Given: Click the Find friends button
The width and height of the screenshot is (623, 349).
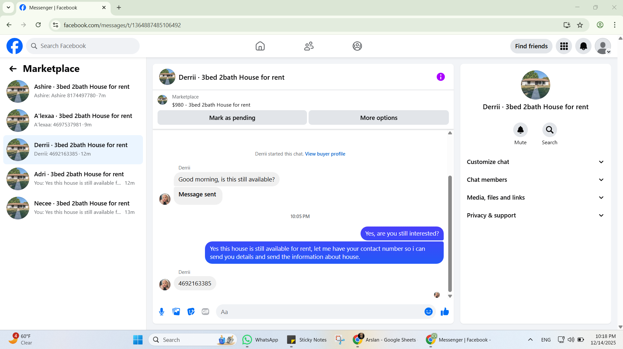Looking at the screenshot, I should point(531,46).
